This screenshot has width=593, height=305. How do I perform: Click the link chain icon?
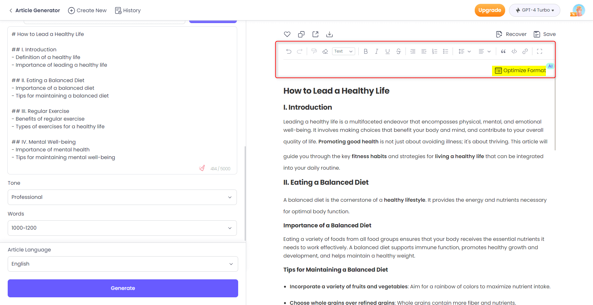click(x=525, y=51)
